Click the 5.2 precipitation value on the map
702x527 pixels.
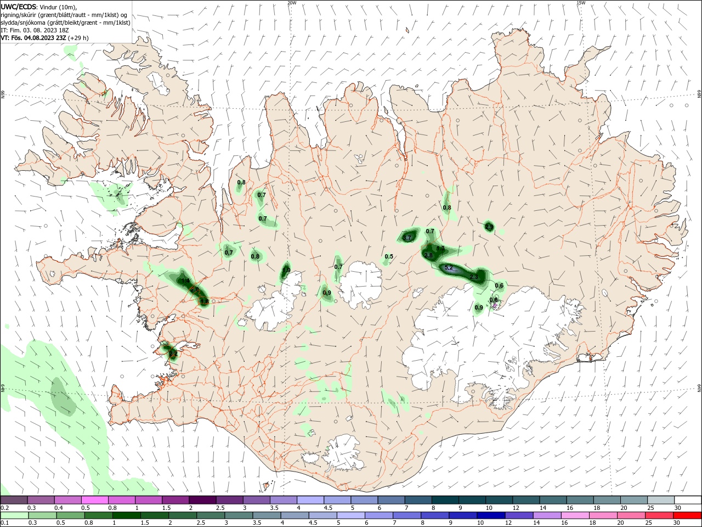point(448,267)
